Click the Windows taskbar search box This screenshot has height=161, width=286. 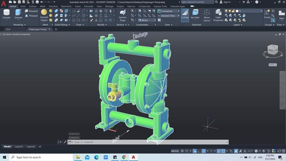tap(41, 157)
